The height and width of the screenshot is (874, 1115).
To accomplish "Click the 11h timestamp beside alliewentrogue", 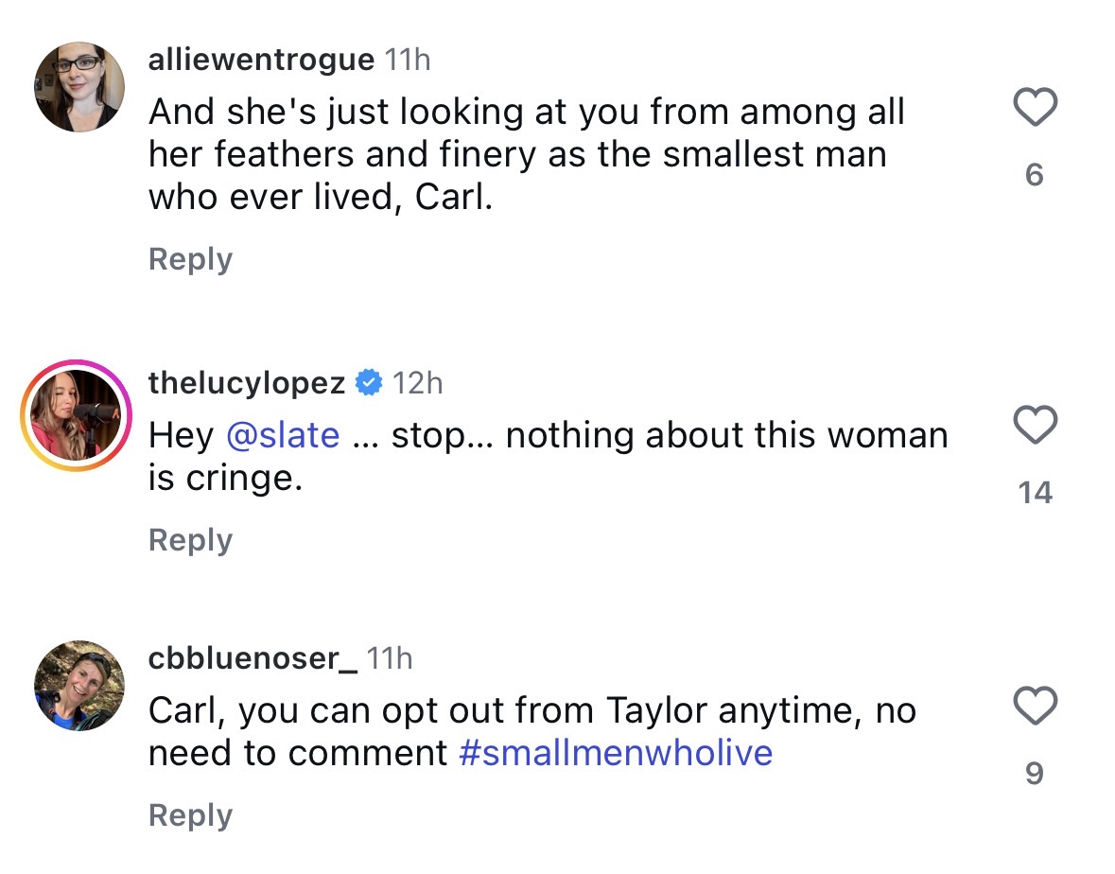I will pyautogui.click(x=408, y=61).
